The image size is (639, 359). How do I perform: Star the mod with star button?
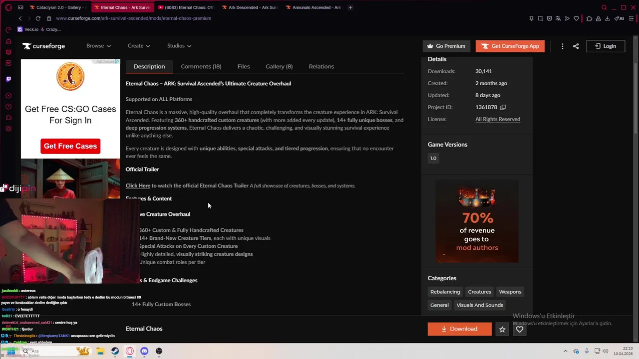502,329
